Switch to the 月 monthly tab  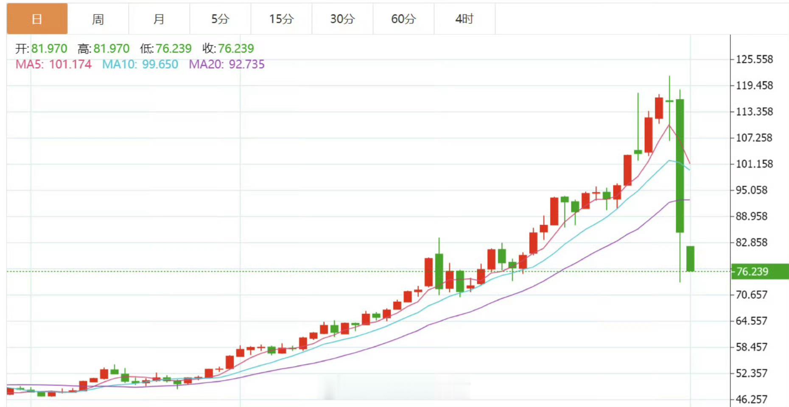159,19
